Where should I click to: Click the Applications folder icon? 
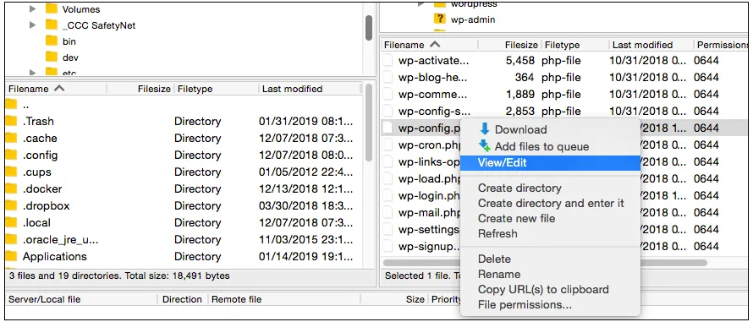11,256
